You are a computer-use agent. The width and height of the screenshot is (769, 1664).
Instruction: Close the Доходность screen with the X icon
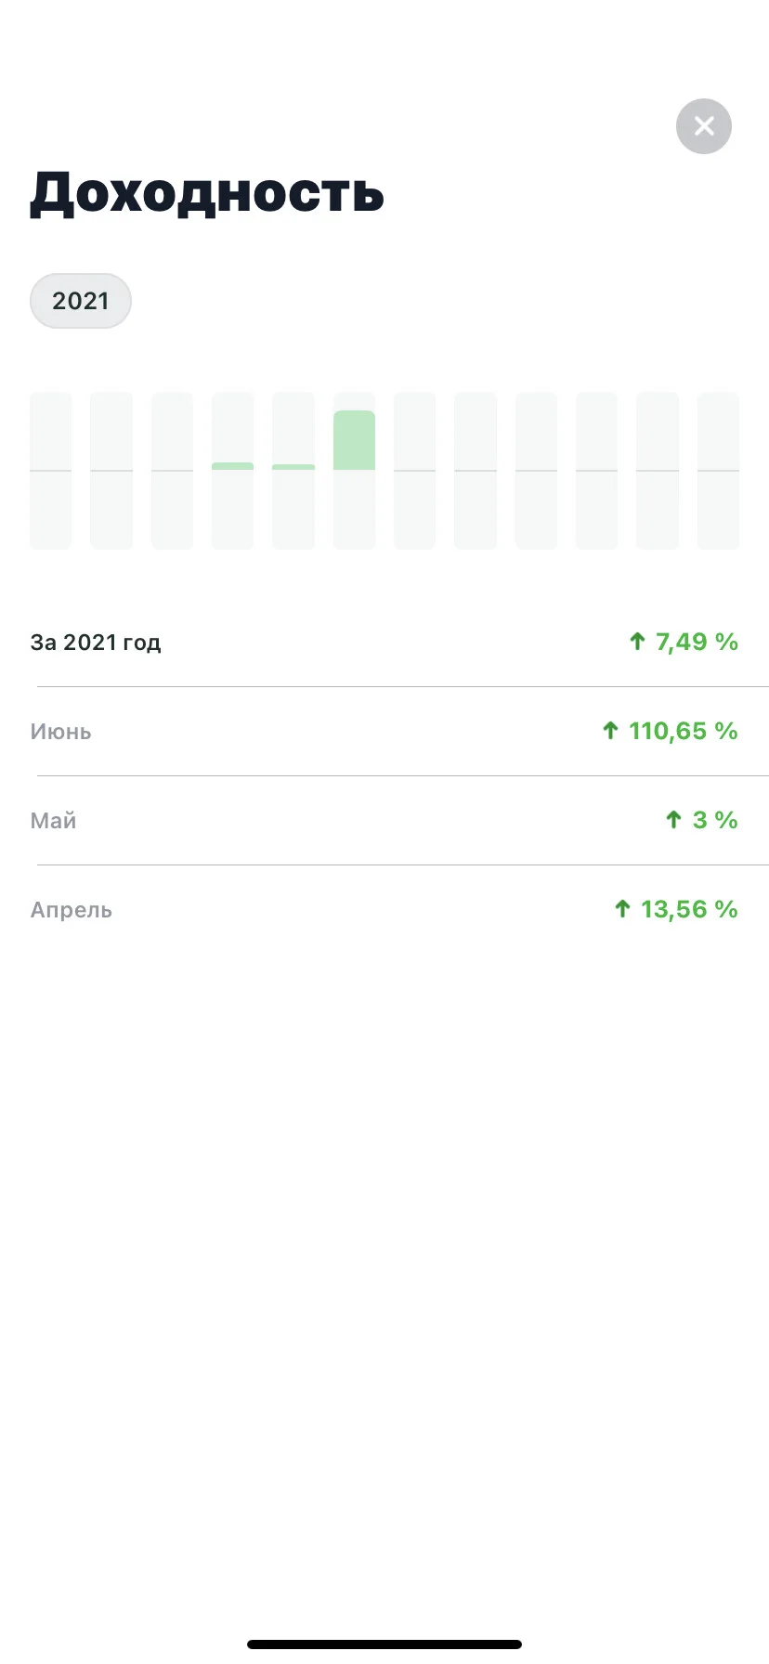[x=703, y=126]
